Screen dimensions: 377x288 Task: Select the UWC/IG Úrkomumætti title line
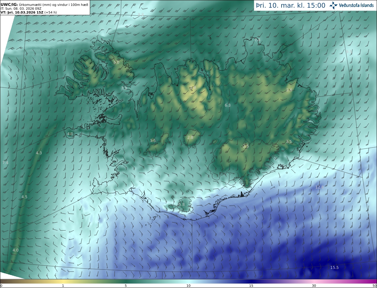point(44,5)
